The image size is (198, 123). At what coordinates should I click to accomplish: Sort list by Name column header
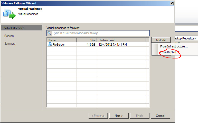click(x=62, y=40)
